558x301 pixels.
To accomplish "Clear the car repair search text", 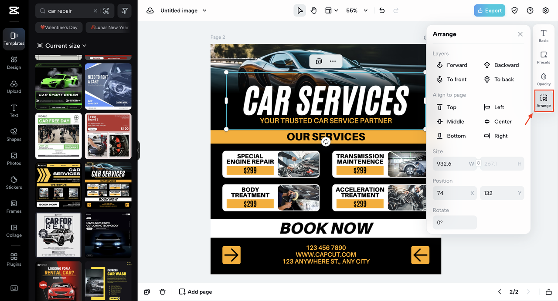I will [95, 11].
